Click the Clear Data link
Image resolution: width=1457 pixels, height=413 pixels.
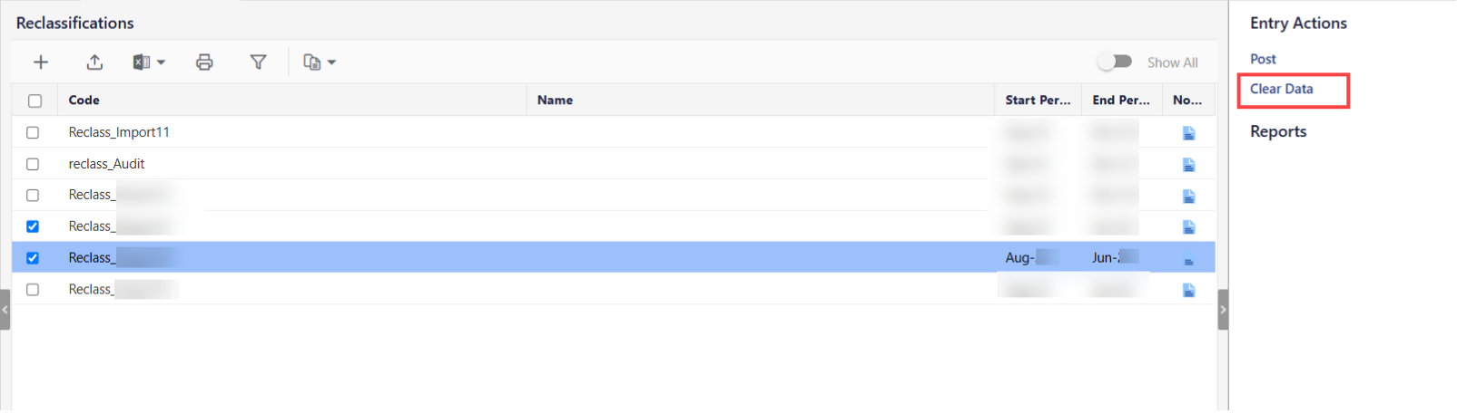[1282, 89]
